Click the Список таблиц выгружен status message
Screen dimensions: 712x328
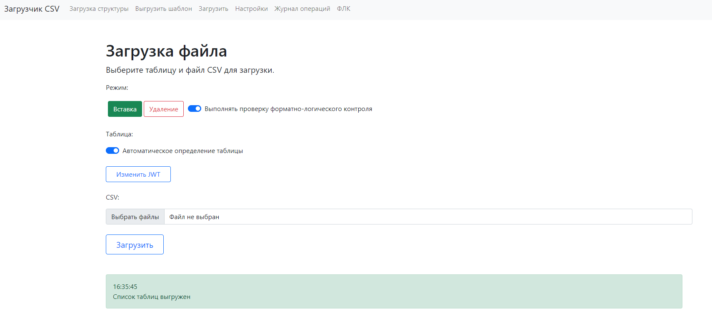(152, 297)
